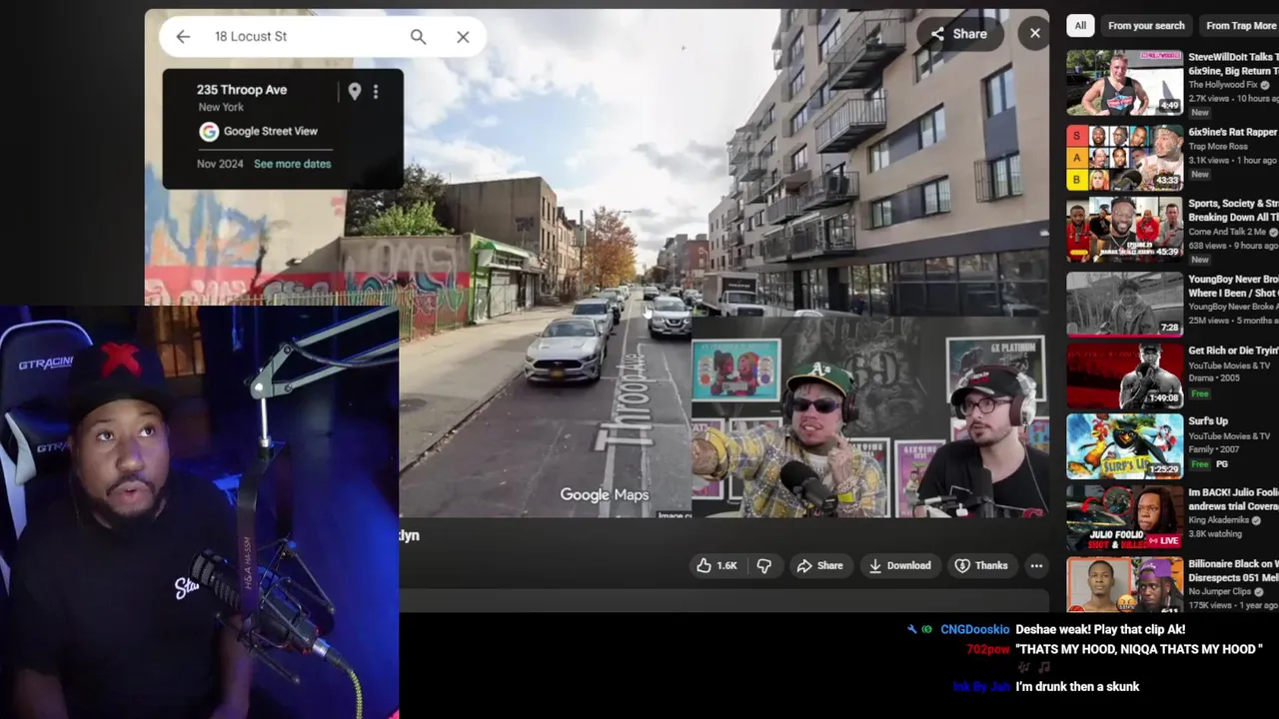Click the Google logo beside Street View label
Image resolution: width=1279 pixels, height=719 pixels.
(x=209, y=131)
